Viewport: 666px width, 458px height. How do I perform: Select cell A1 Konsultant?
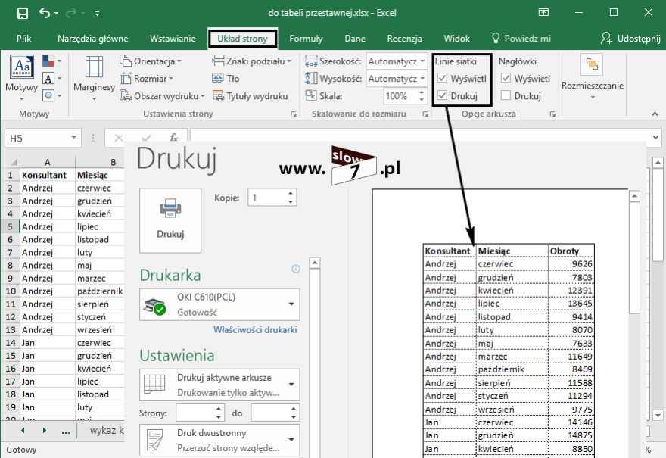[x=48, y=175]
